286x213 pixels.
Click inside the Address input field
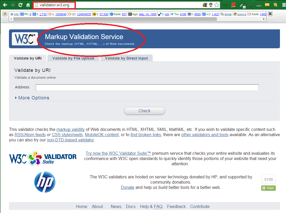click(147, 87)
